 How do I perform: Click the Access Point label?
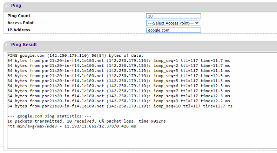point(20,23)
